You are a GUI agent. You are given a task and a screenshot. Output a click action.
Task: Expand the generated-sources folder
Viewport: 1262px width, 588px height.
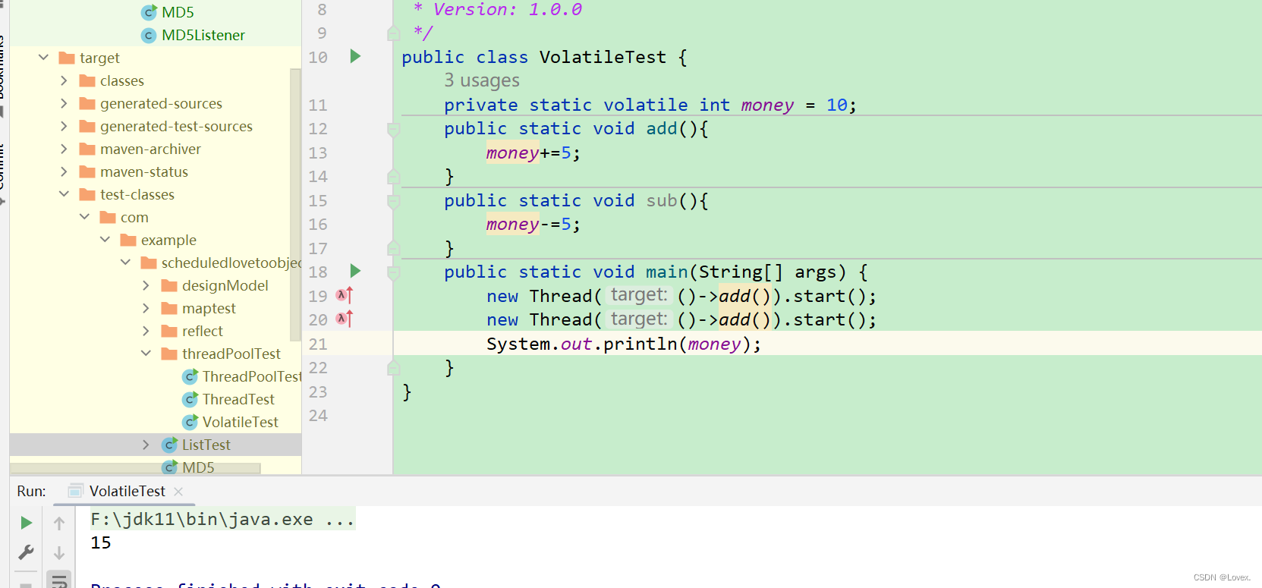click(x=64, y=103)
